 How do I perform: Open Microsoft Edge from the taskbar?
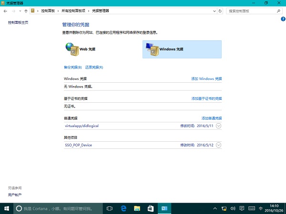click(x=123, y=208)
